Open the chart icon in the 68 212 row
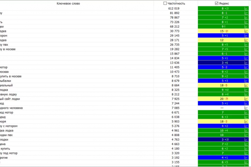 coord(246,26)
